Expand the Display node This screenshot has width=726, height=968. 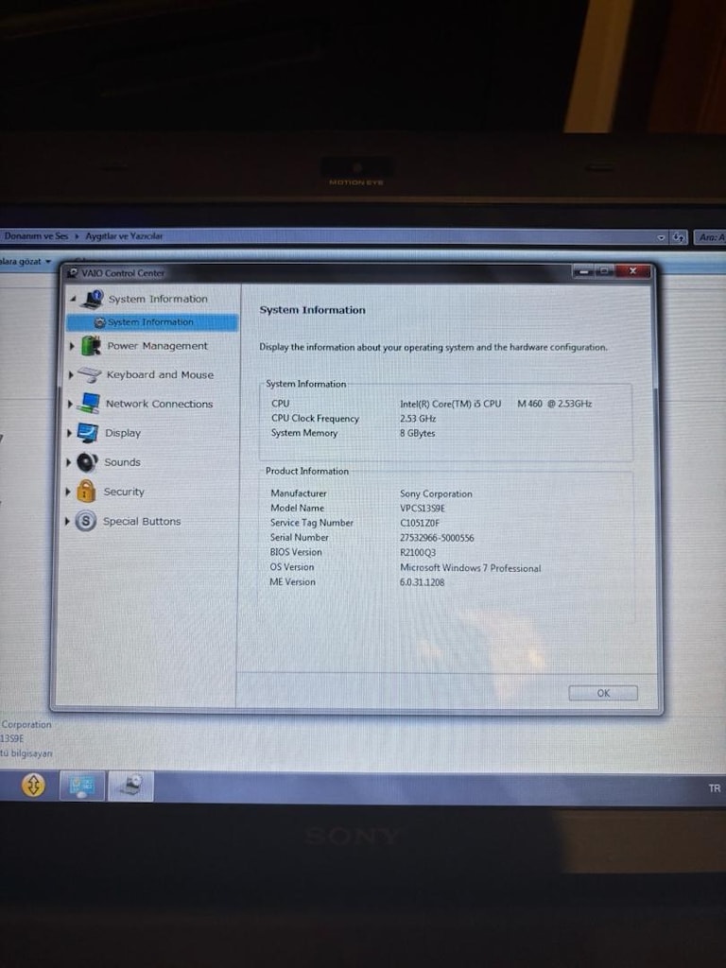(69, 433)
